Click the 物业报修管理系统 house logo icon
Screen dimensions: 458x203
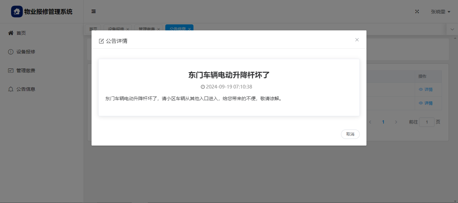[17, 12]
